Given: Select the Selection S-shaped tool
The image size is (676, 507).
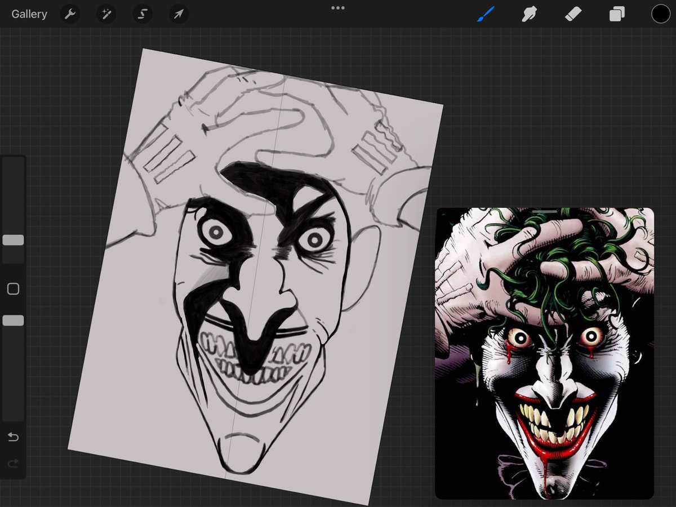Looking at the screenshot, I should coord(143,14).
